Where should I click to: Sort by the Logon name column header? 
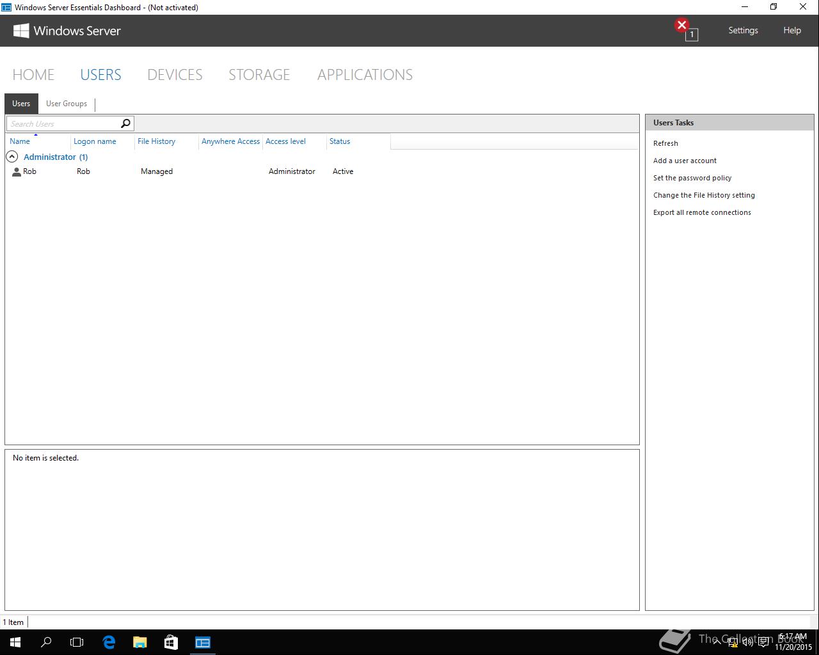click(x=102, y=141)
